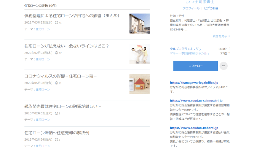Screen dimensions: 254x149
Task: Visit www.soudan-kabarai.jp link
Action: pos(194,128)
